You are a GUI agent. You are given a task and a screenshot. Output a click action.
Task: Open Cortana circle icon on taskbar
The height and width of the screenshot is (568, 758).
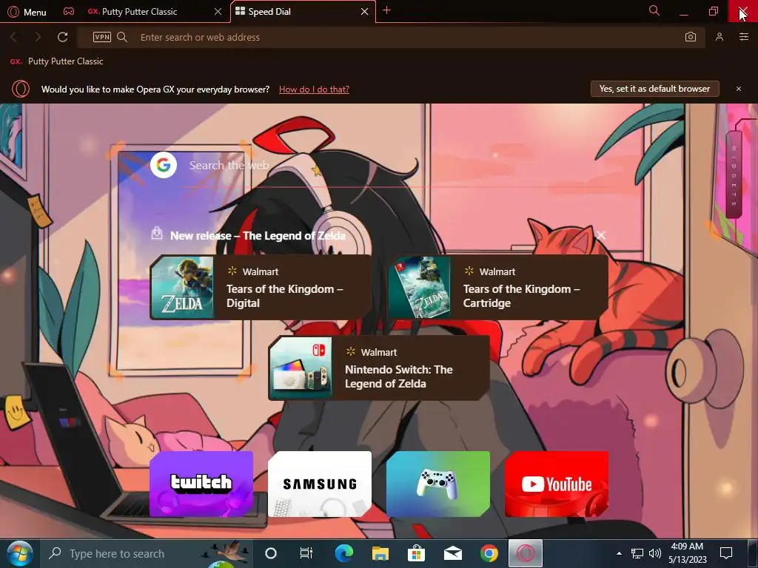pyautogui.click(x=271, y=553)
